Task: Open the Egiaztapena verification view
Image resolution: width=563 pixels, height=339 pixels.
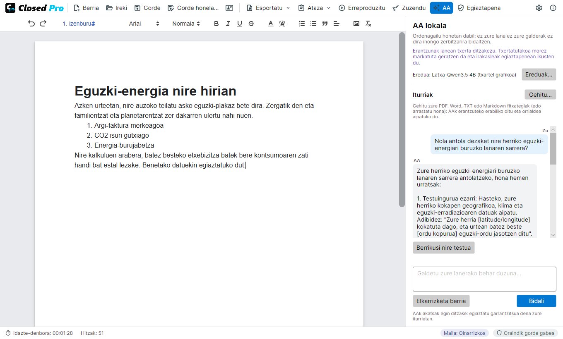Action: tap(479, 8)
